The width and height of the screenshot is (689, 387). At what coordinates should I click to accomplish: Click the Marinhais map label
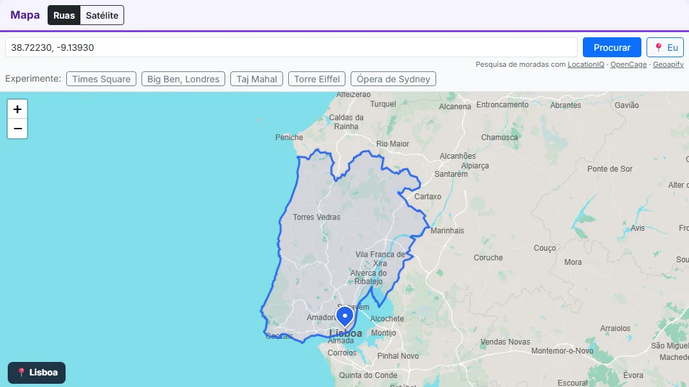pos(447,231)
